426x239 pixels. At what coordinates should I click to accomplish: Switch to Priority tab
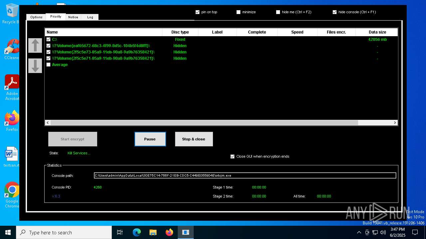[56, 17]
